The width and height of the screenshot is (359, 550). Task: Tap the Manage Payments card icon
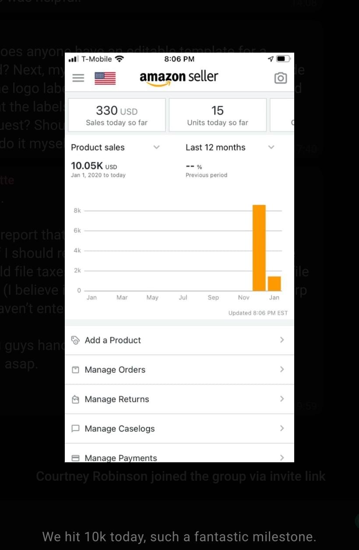click(x=75, y=457)
